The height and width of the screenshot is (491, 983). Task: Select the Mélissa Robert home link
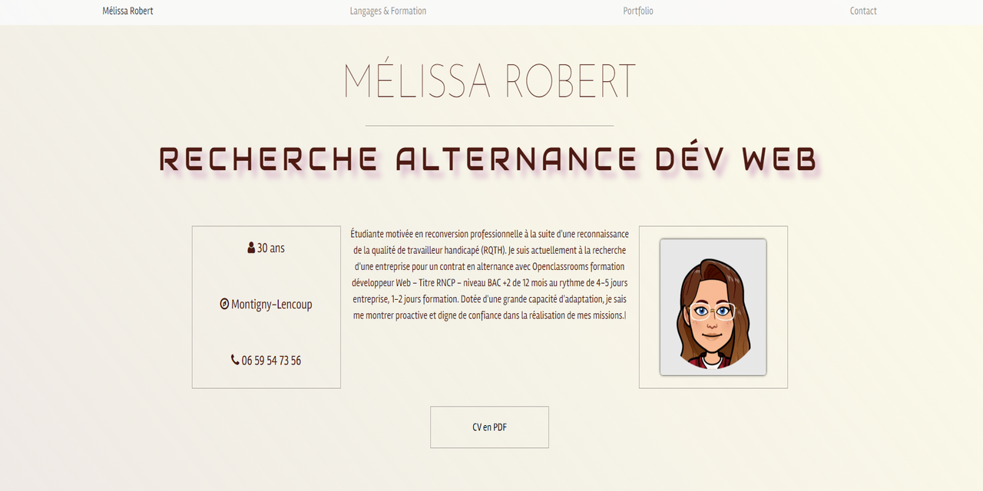(x=127, y=11)
